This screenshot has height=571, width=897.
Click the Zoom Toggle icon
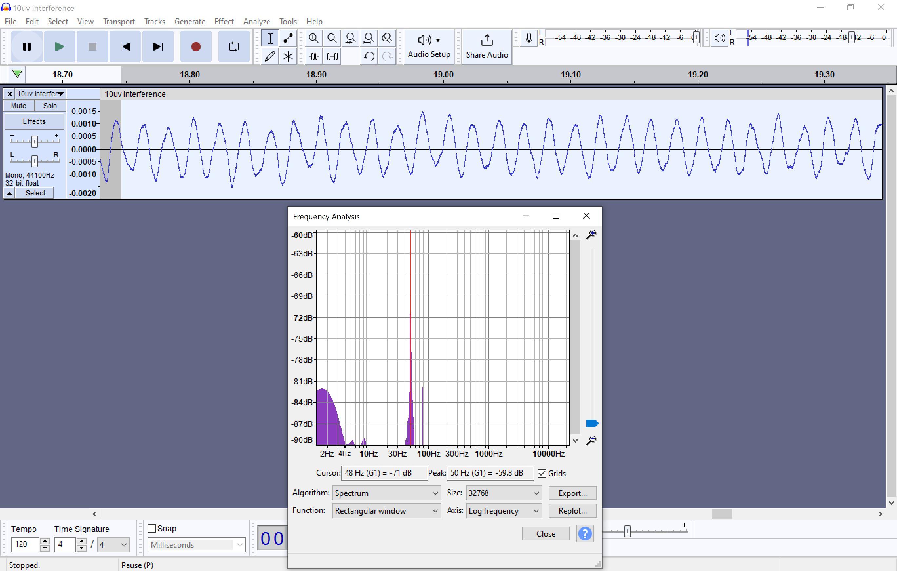[x=388, y=38]
